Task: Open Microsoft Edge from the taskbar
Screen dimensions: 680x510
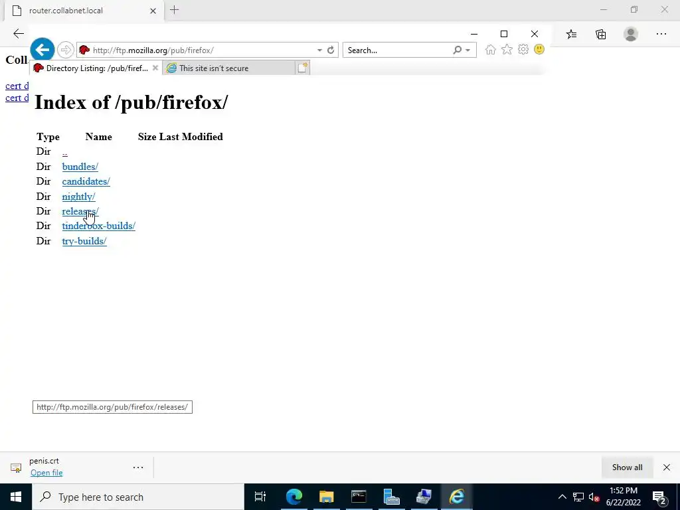Action: point(294,497)
